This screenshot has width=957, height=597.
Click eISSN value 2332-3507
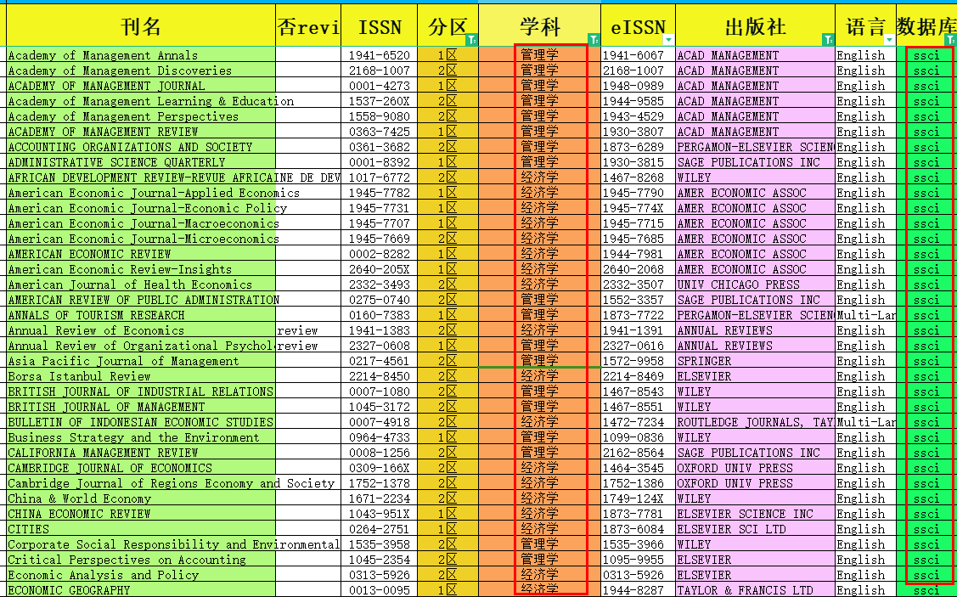point(633,284)
